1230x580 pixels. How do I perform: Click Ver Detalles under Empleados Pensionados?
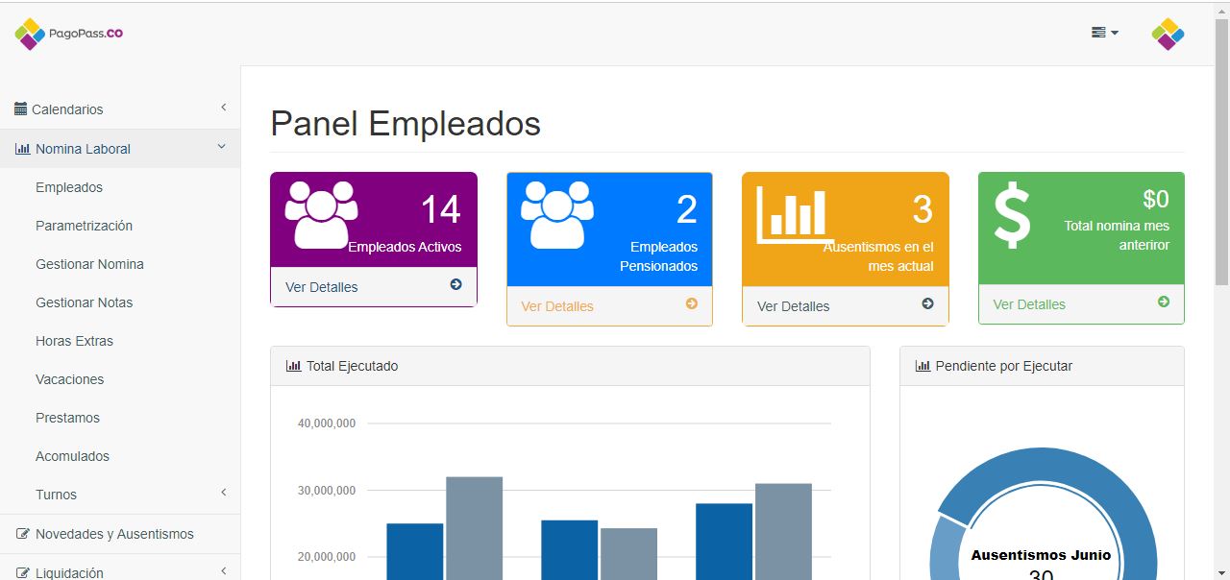557,306
